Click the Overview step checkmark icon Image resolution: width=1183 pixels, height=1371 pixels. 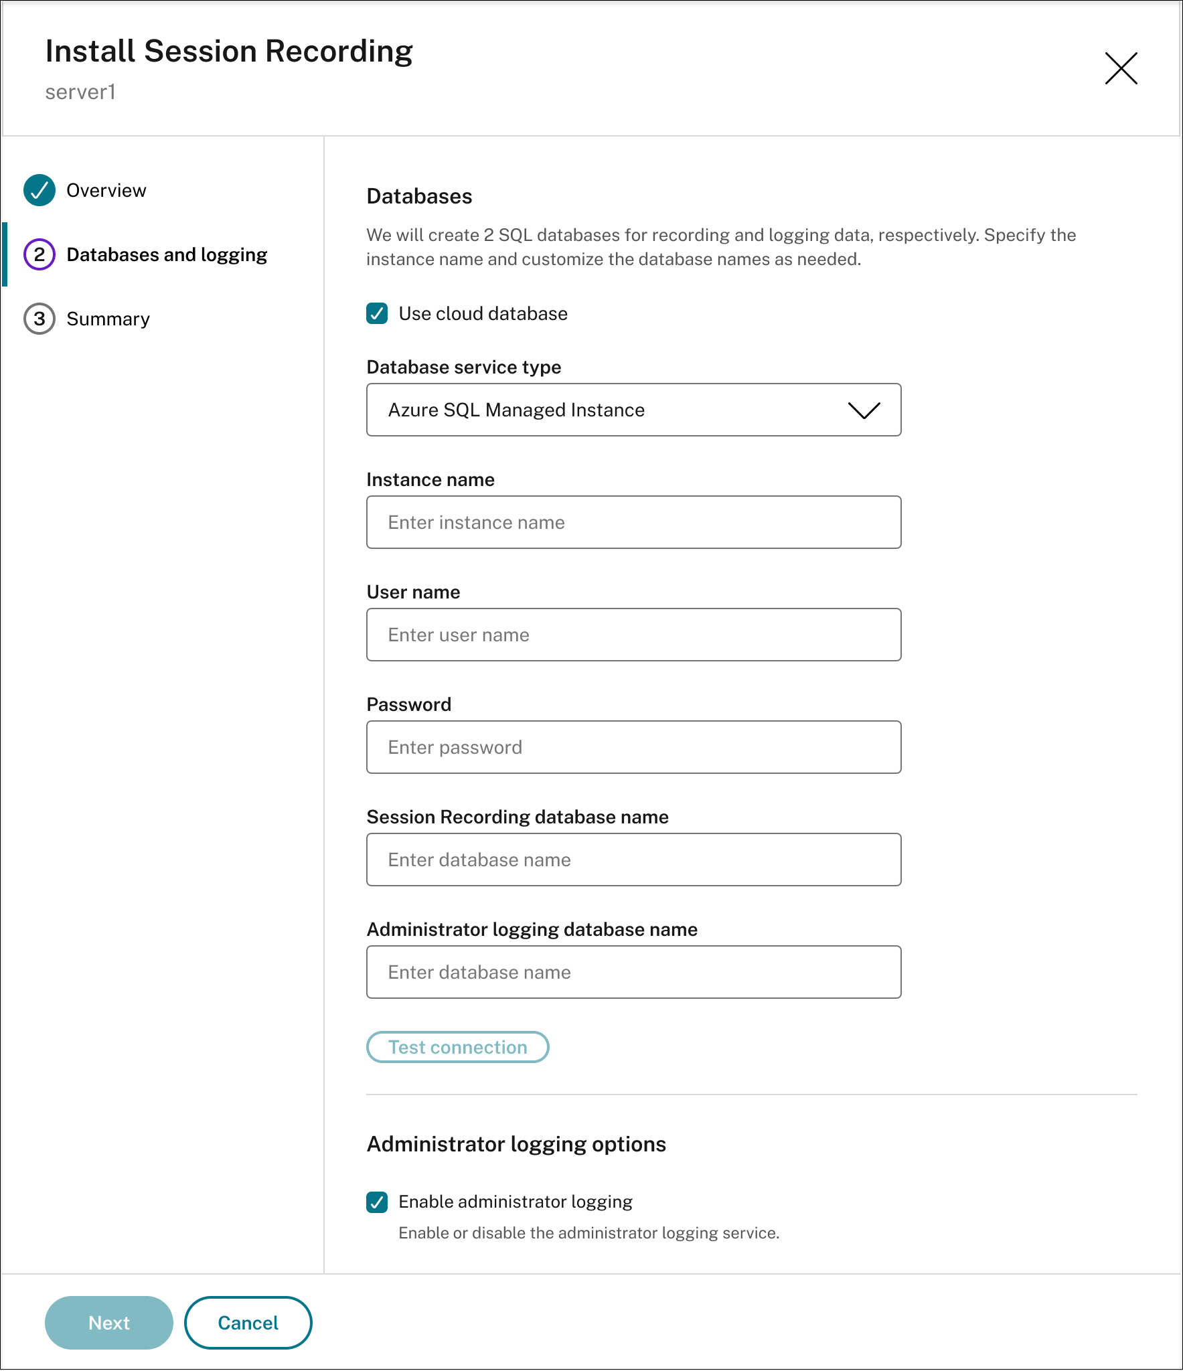(x=40, y=191)
